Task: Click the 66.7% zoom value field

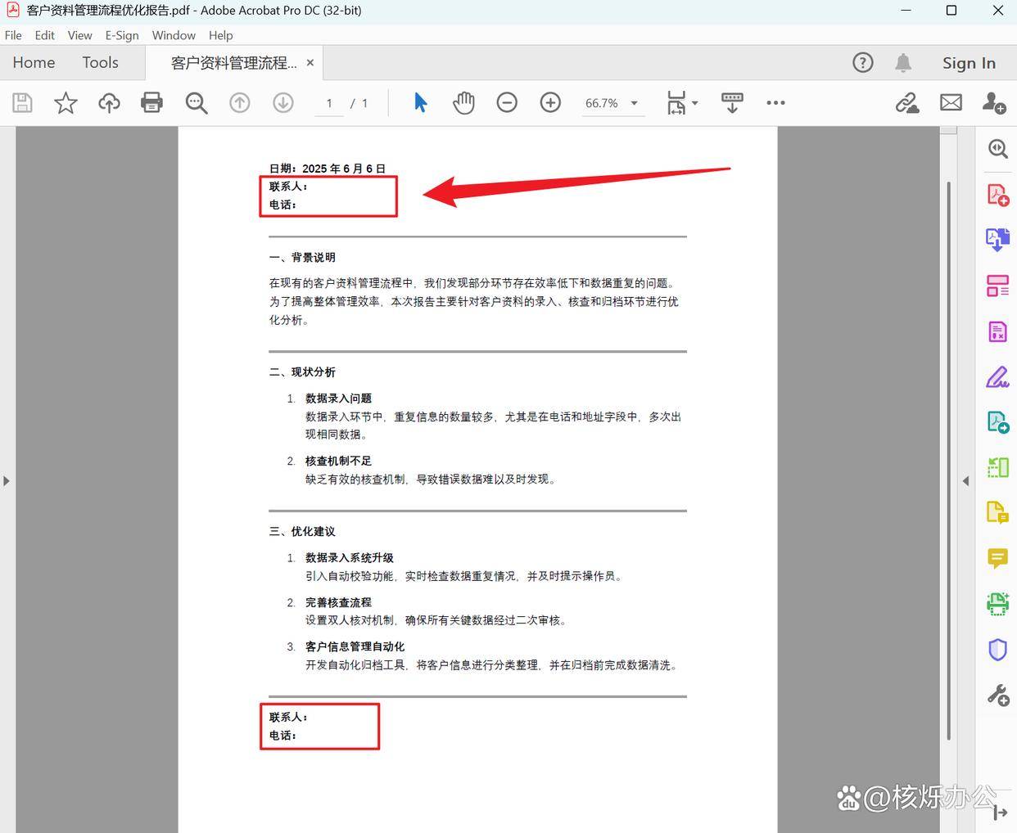Action: click(x=602, y=103)
